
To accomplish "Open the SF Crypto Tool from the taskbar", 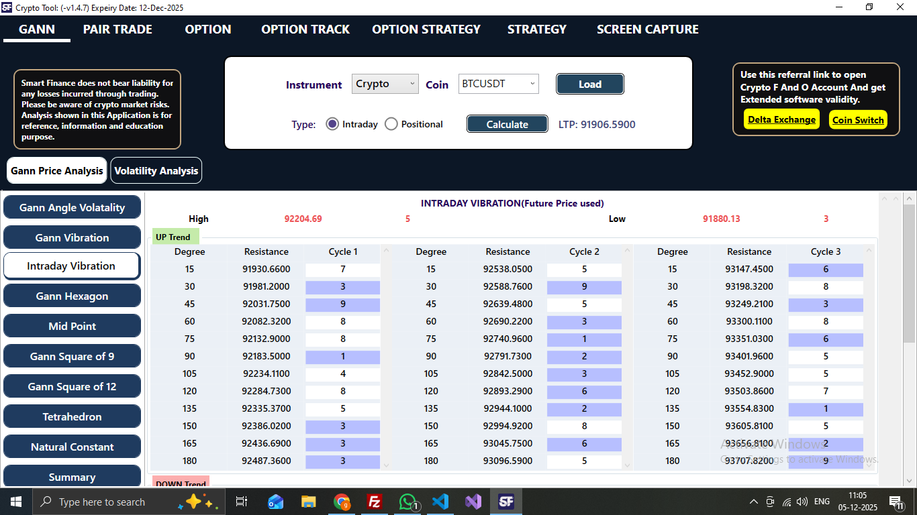I will tap(506, 501).
